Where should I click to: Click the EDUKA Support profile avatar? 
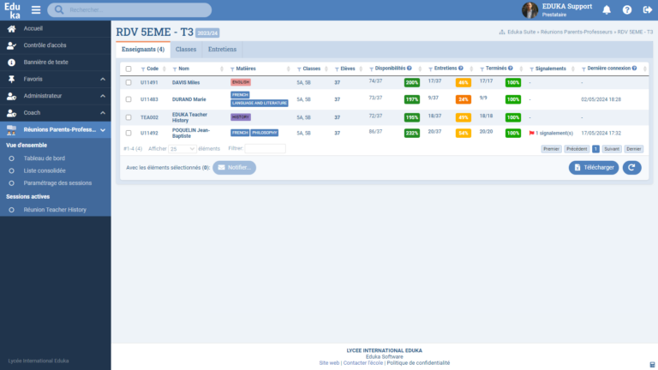(x=530, y=10)
